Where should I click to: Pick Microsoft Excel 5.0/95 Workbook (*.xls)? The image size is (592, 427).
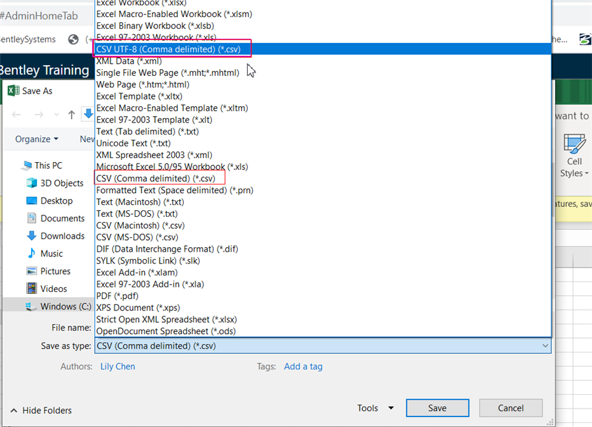[x=323, y=166]
